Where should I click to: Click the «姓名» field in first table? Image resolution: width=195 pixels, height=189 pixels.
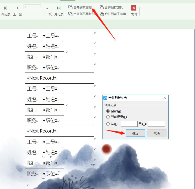(50, 46)
